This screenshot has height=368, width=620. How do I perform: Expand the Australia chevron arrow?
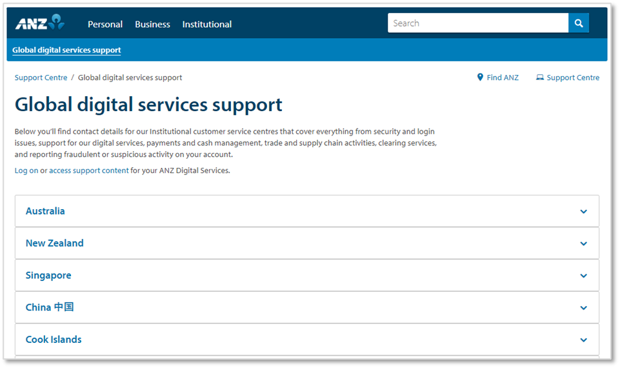583,212
